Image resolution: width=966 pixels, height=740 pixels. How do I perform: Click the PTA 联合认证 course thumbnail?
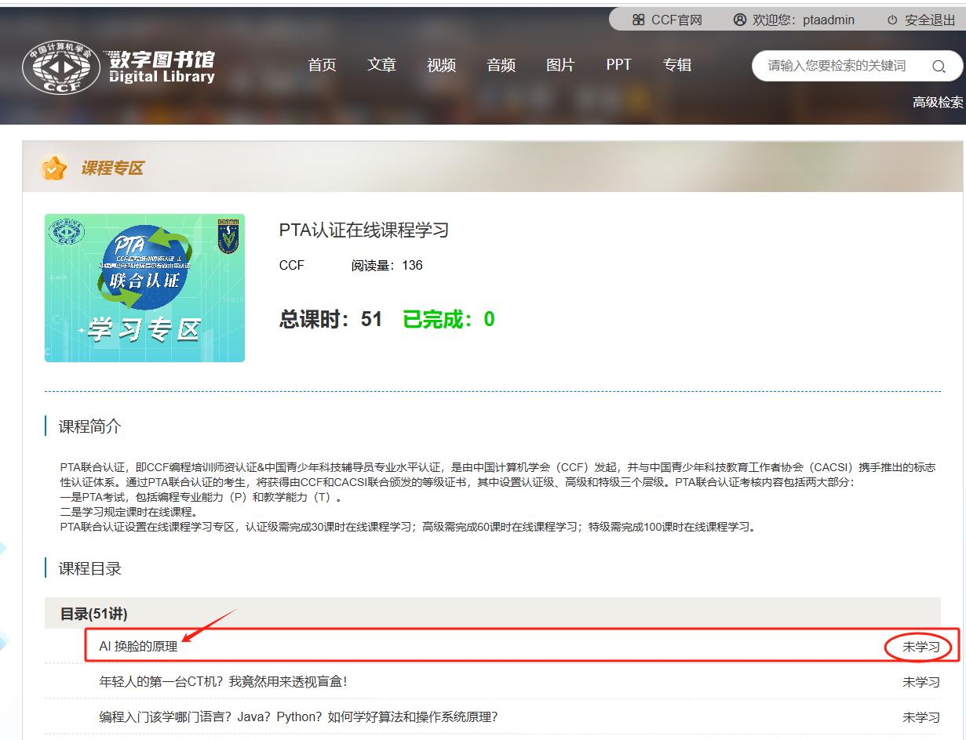tap(144, 288)
